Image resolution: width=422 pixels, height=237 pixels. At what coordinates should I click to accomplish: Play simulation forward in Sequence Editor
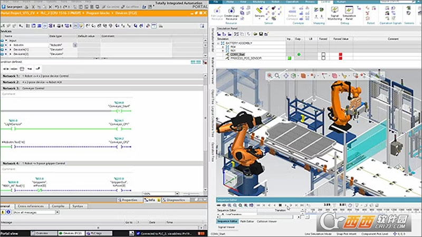click(285, 205)
